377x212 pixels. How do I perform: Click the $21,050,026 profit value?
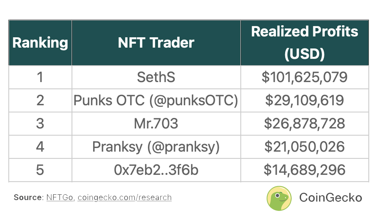tap(305, 147)
